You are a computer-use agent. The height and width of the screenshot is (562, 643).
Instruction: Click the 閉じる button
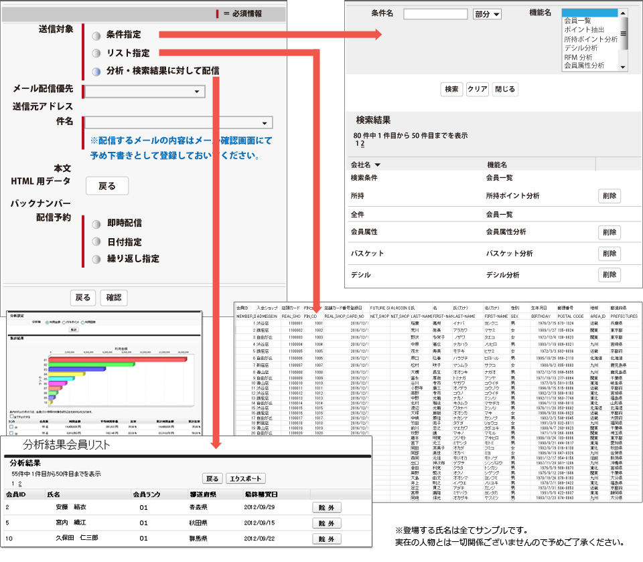tap(504, 88)
